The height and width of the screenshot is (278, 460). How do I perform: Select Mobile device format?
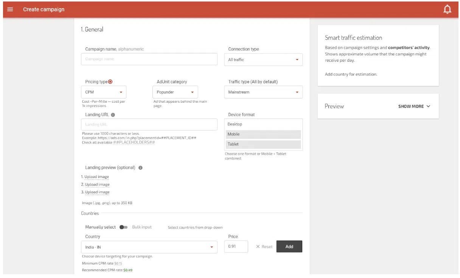coord(263,134)
